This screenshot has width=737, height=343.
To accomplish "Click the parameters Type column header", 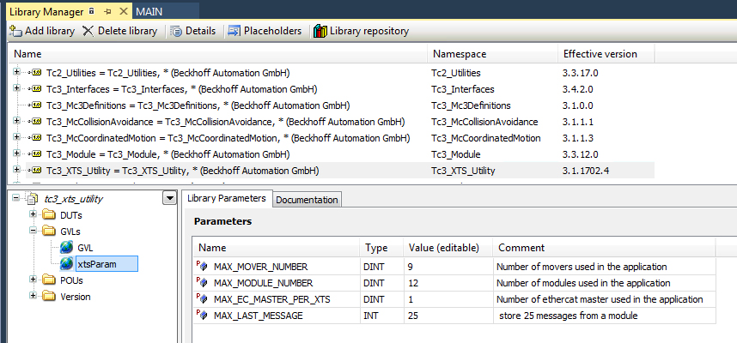I will pos(381,248).
